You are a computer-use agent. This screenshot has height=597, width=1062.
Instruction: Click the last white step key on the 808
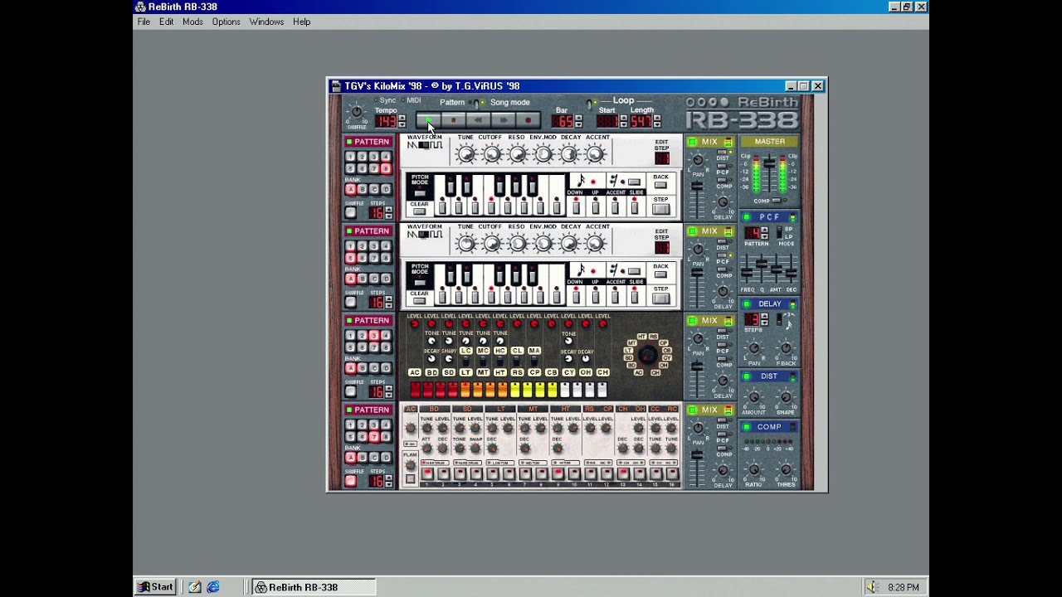602,390
